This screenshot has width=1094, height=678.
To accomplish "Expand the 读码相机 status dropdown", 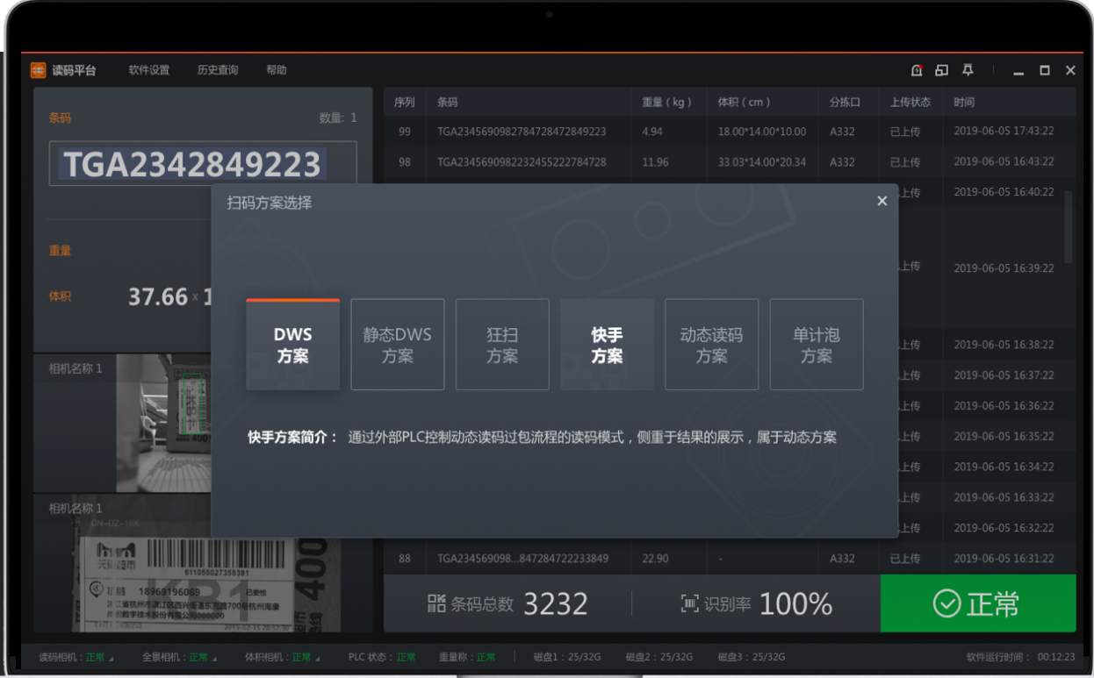I will coord(111,658).
